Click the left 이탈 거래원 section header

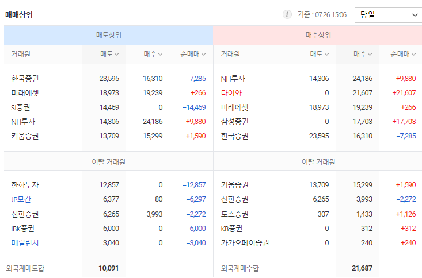[x=108, y=162]
